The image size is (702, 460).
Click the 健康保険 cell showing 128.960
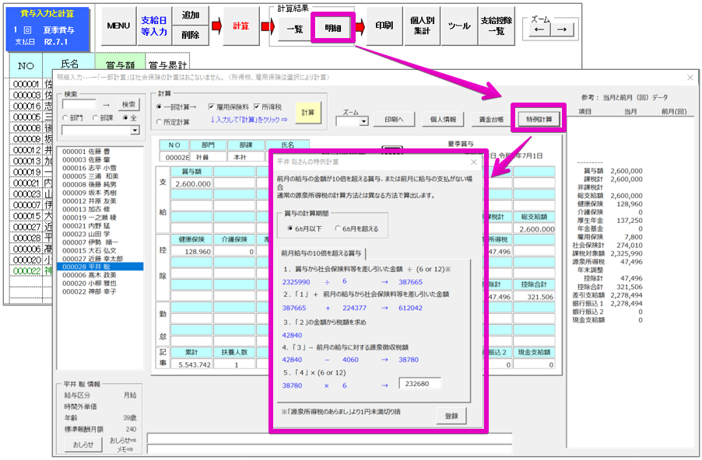(191, 251)
